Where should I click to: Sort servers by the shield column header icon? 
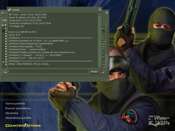click(x=5, y=25)
